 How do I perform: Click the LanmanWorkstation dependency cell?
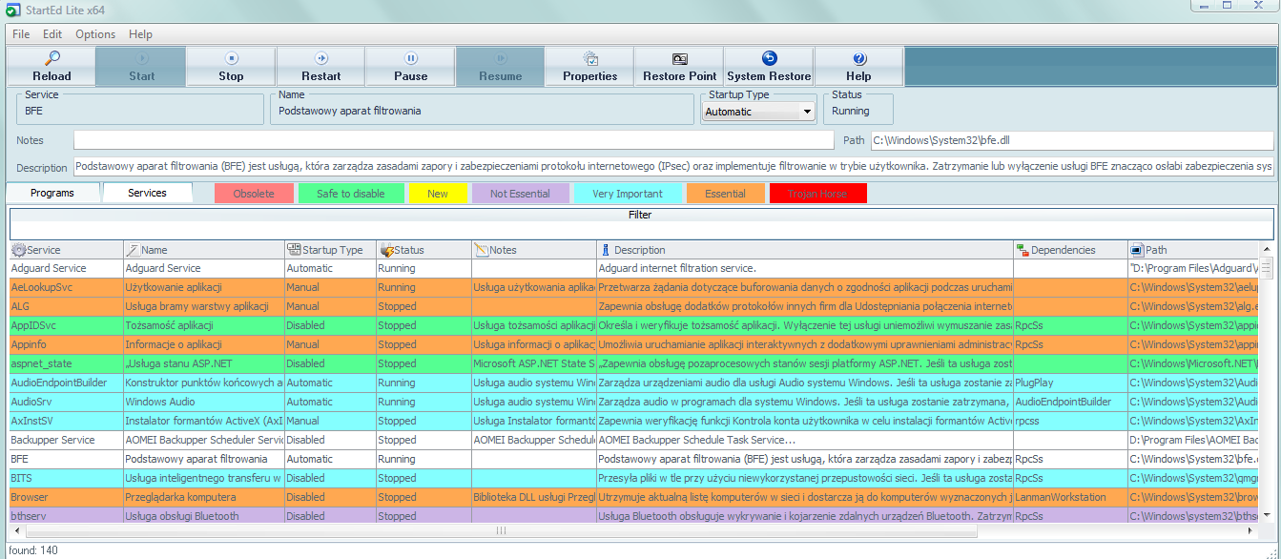1070,497
